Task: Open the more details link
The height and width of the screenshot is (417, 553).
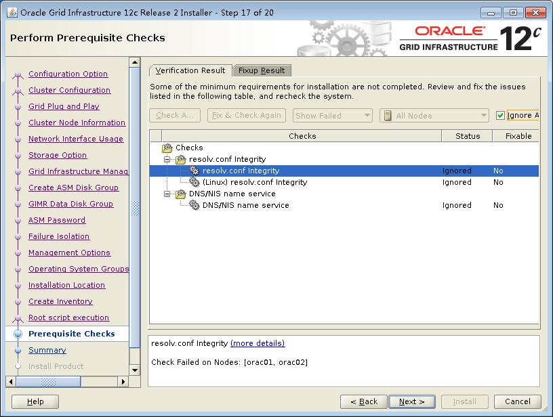Action: click(258, 343)
